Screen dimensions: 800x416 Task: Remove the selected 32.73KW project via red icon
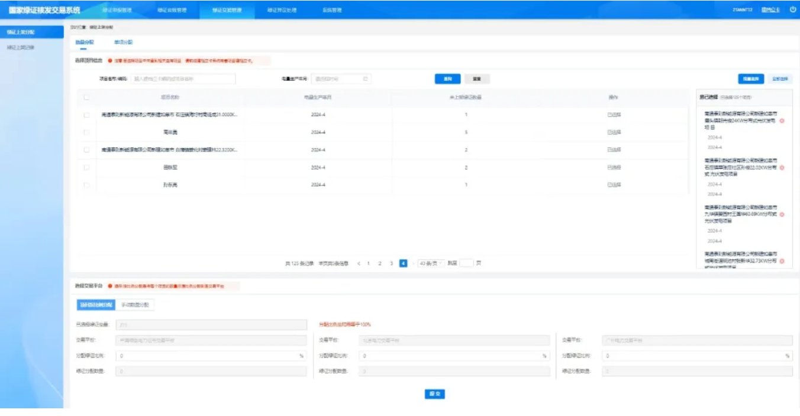pyautogui.click(x=782, y=261)
